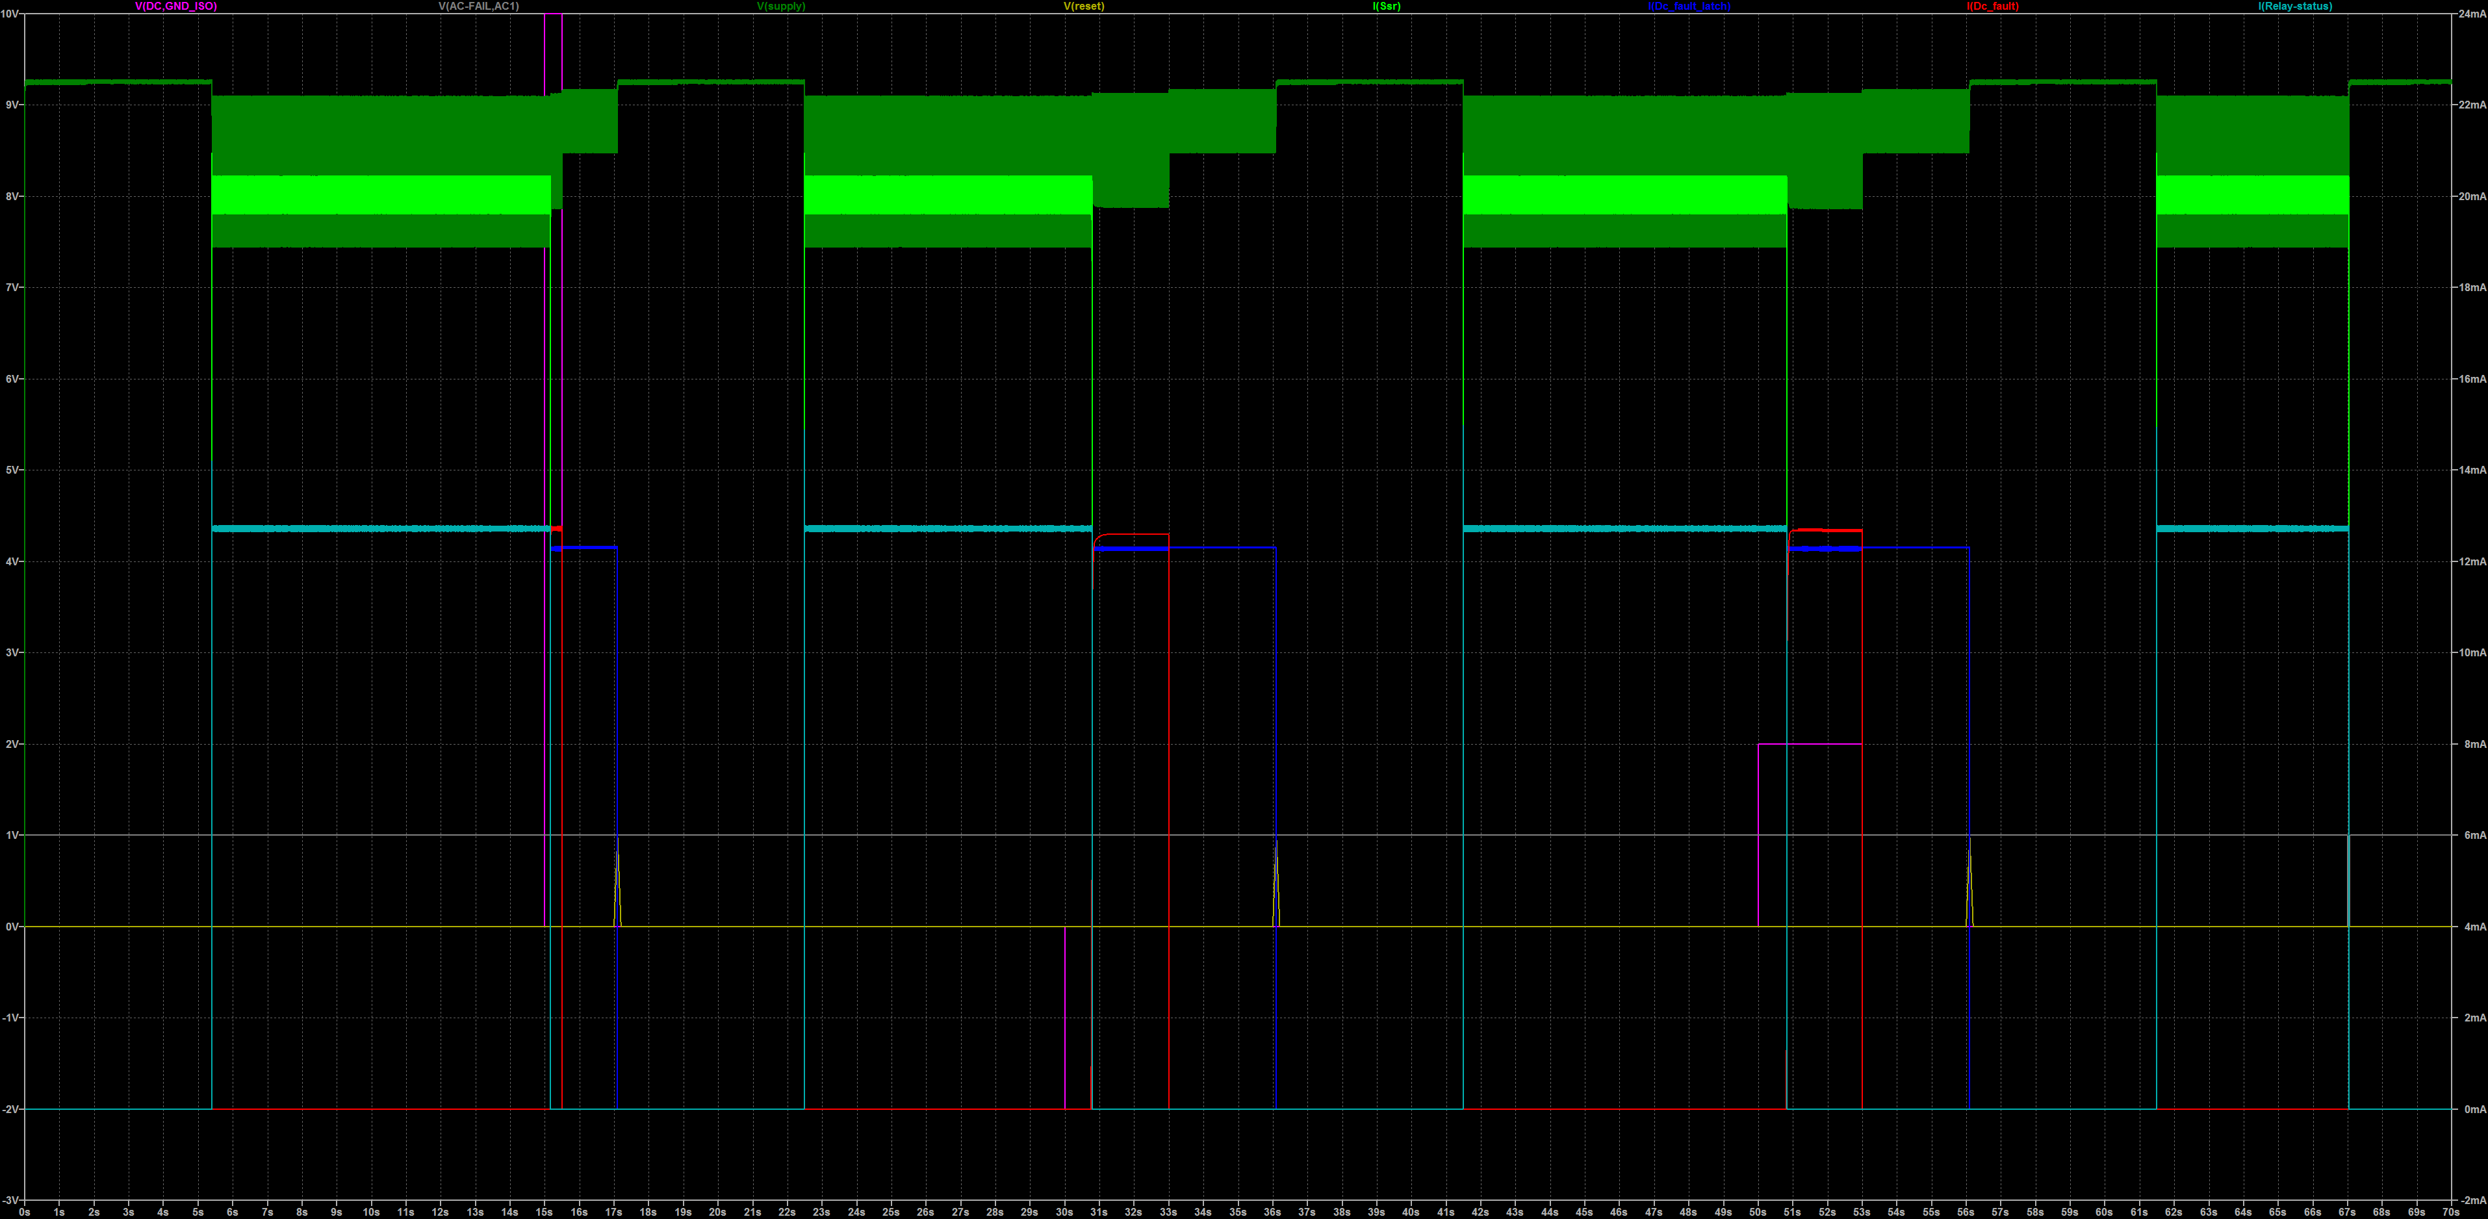Click the 0V tick on the voltage axis

click(x=12, y=927)
